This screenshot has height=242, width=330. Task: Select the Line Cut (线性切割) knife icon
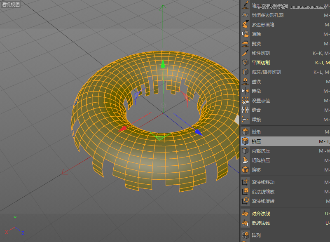[245, 53]
